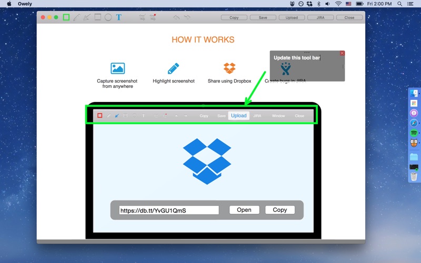This screenshot has width=421, height=263.
Task: Select the arrow annotation tool
Action: pos(87,17)
